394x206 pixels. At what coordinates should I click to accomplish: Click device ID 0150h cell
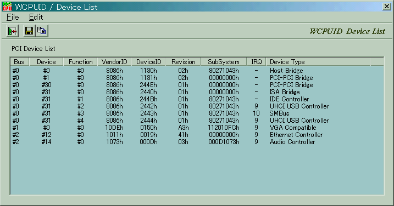[x=148, y=128]
